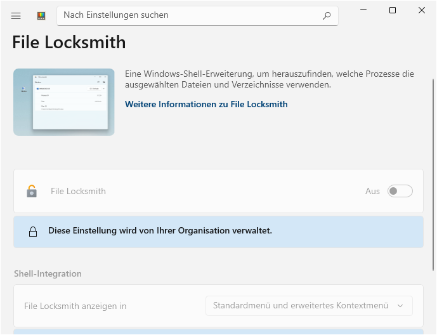
Task: Toggle the File Locksmith enable switch
Action: coord(400,191)
